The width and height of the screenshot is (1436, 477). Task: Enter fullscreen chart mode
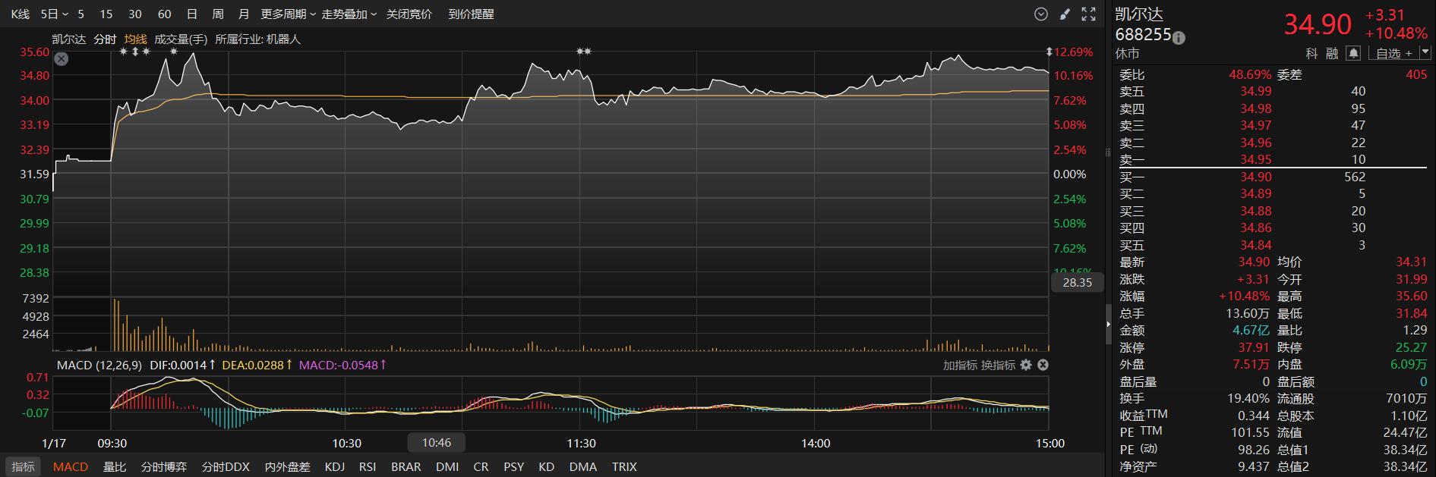coord(1088,14)
